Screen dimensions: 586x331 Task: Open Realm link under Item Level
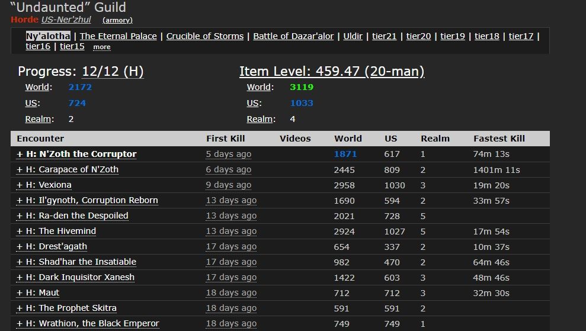coord(260,119)
